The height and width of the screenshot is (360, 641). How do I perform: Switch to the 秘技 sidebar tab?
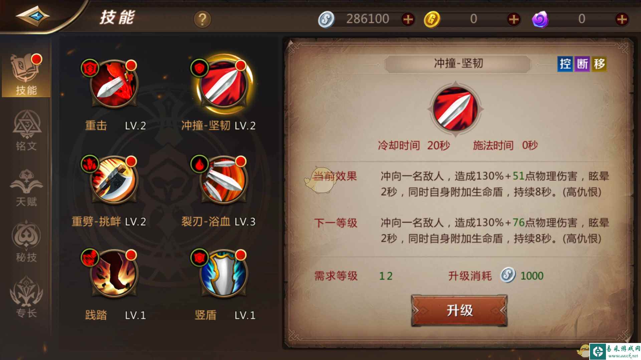click(x=26, y=242)
